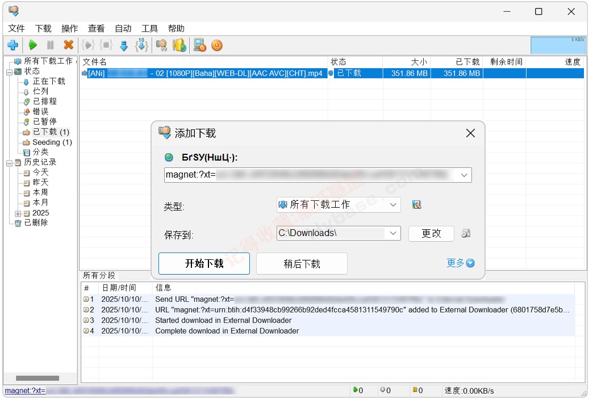The height and width of the screenshot is (400, 589).
Task: Click the orange shutdown-after-download icon
Action: 216,45
